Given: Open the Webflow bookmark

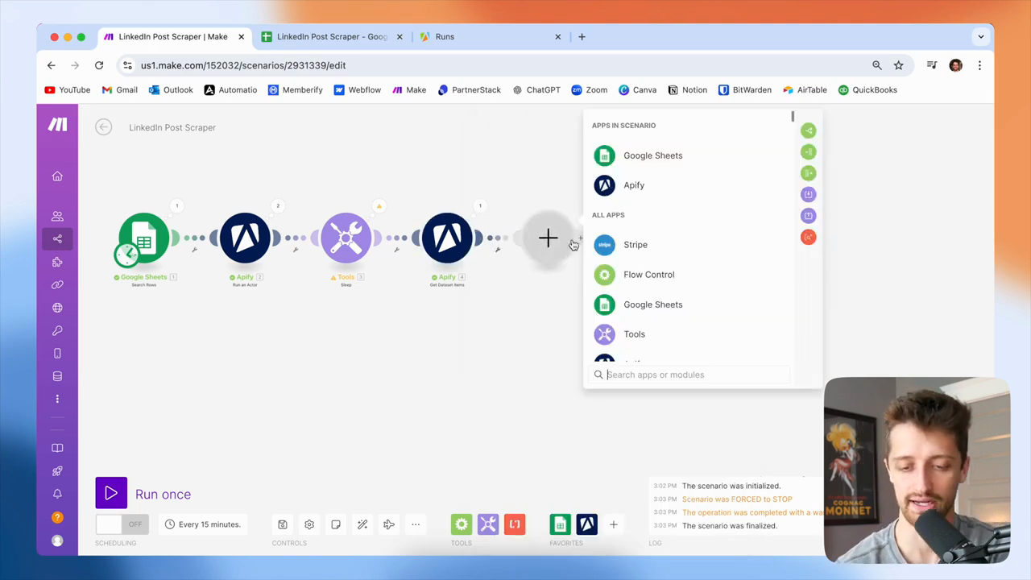Looking at the screenshot, I should tap(358, 90).
